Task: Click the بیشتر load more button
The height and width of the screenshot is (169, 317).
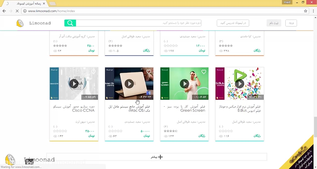Action: point(157,157)
